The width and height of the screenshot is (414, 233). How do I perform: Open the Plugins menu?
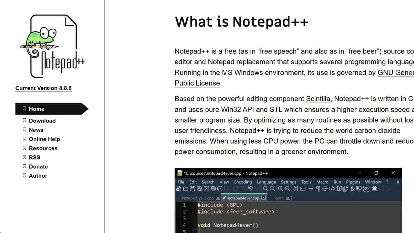click(353, 182)
